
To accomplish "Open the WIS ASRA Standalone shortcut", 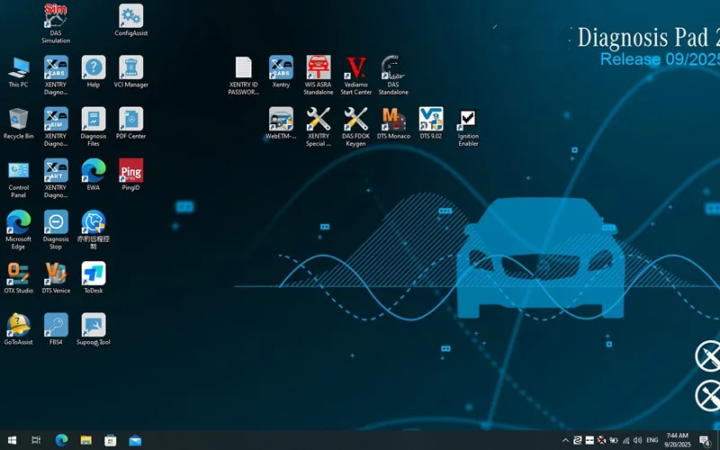I will click(319, 75).
